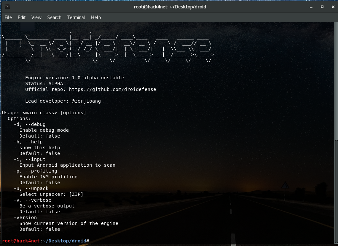This screenshot has height=246, width=338.
Task: Click the @zerjioang developer handle
Action: tap(86, 101)
